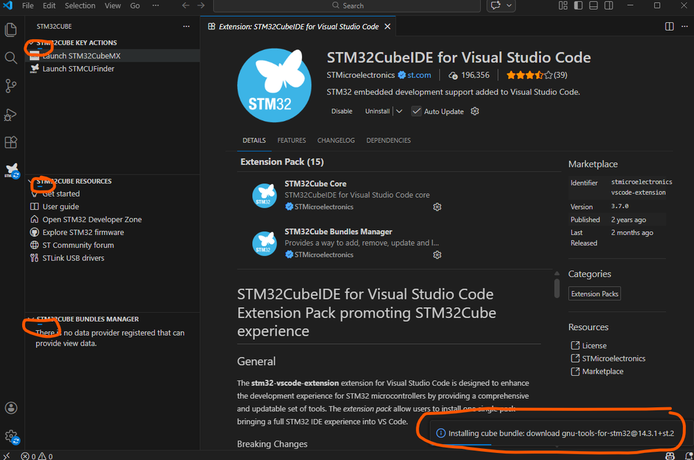Open Copilot status icon in status bar
694x460 pixels.
pos(670,456)
